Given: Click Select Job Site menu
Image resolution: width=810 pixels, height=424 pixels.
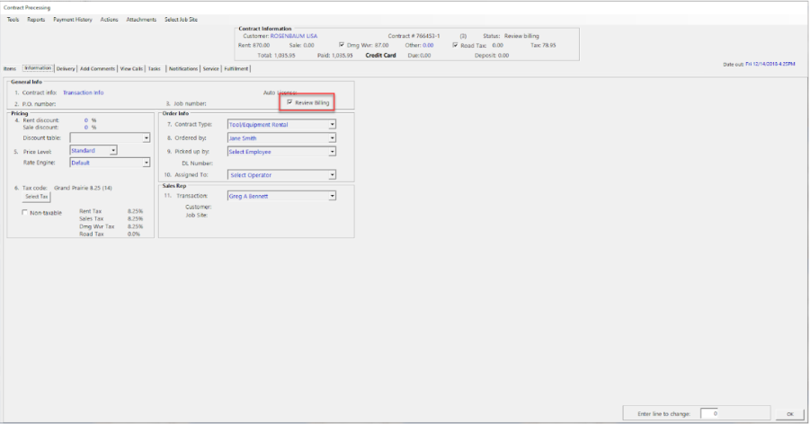Looking at the screenshot, I should tap(181, 20).
